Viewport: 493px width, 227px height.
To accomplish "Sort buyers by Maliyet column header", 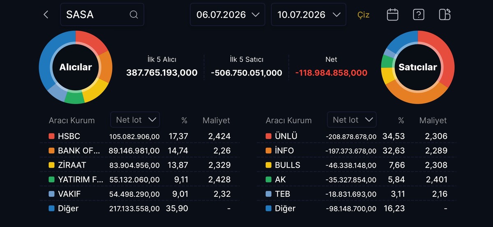I will pos(216,120).
